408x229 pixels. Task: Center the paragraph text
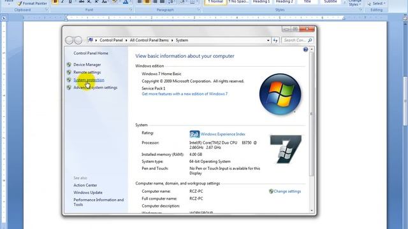click(147, 2)
